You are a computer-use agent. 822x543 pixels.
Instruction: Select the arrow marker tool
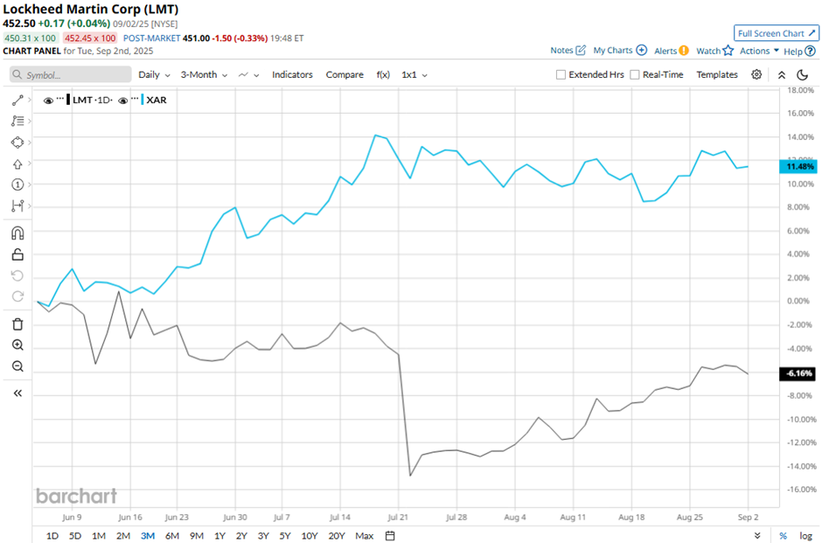(x=17, y=164)
